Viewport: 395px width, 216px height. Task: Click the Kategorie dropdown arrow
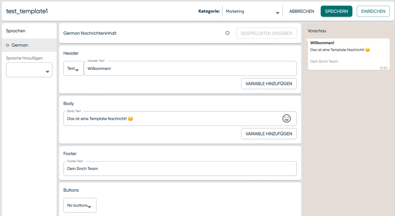point(278,13)
